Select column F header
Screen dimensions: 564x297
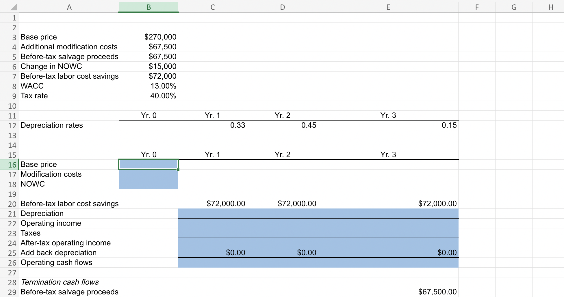tap(477, 7)
